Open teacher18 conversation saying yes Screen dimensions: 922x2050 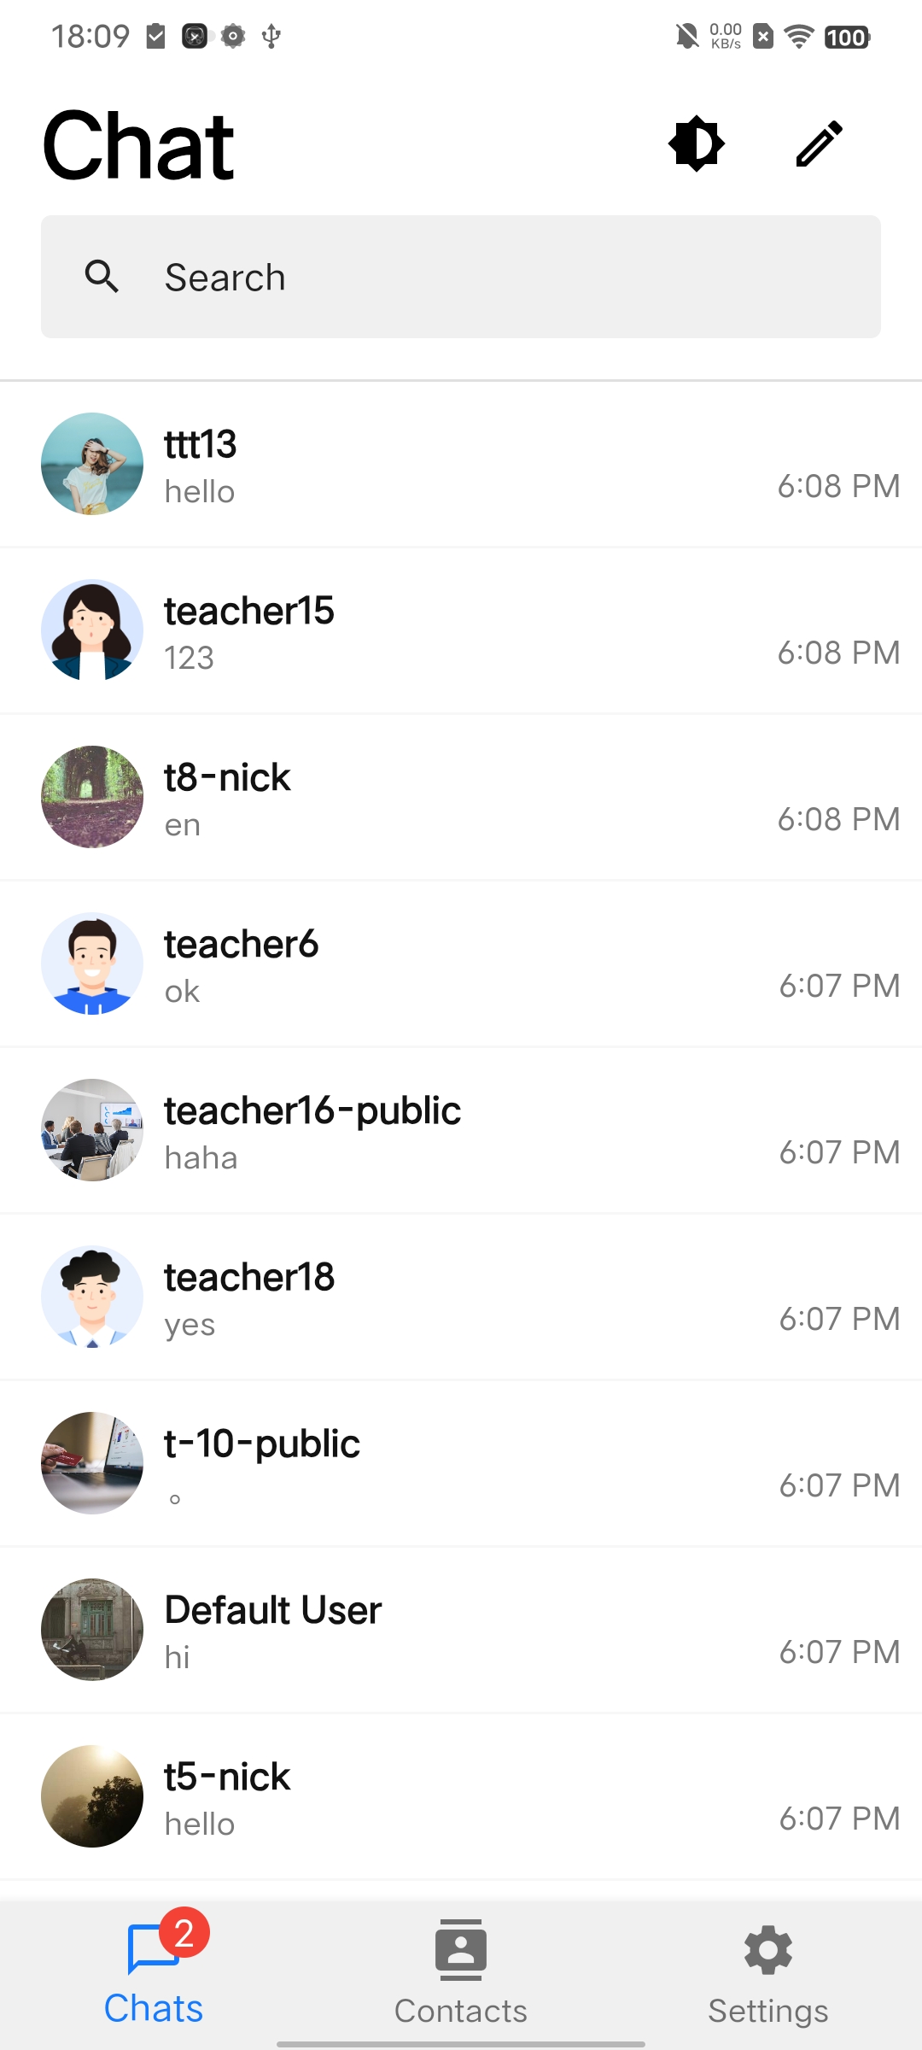tap(461, 1297)
